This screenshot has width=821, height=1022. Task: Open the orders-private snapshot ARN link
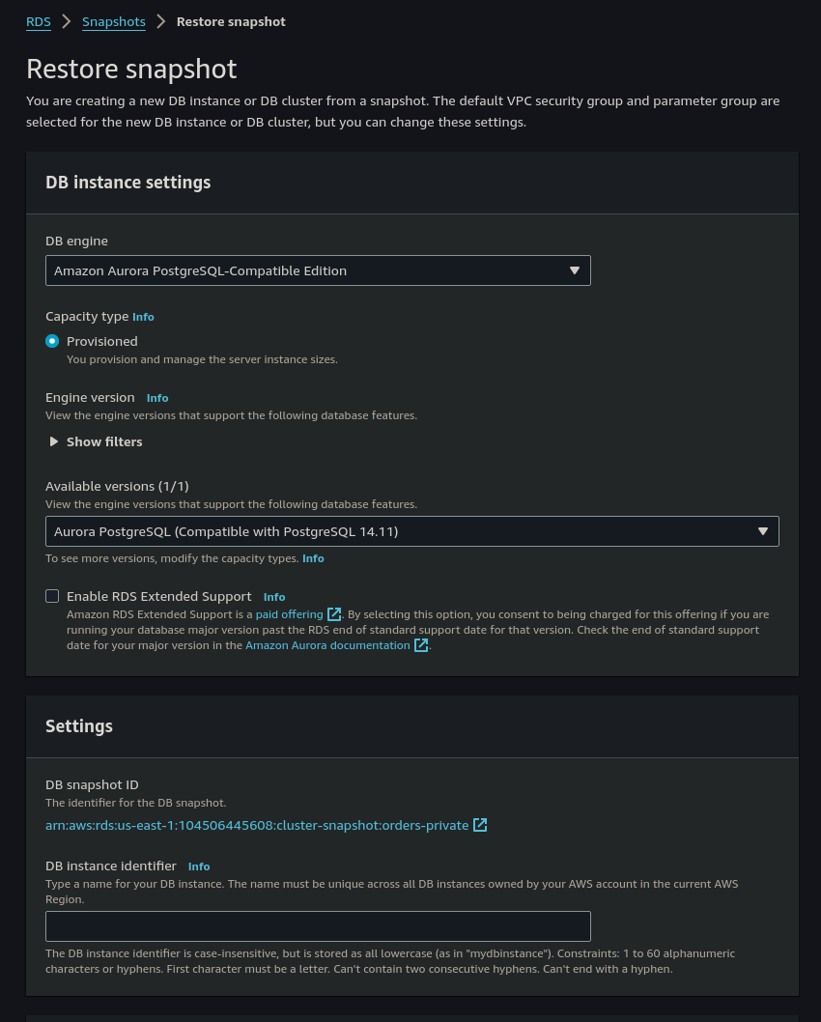point(257,825)
